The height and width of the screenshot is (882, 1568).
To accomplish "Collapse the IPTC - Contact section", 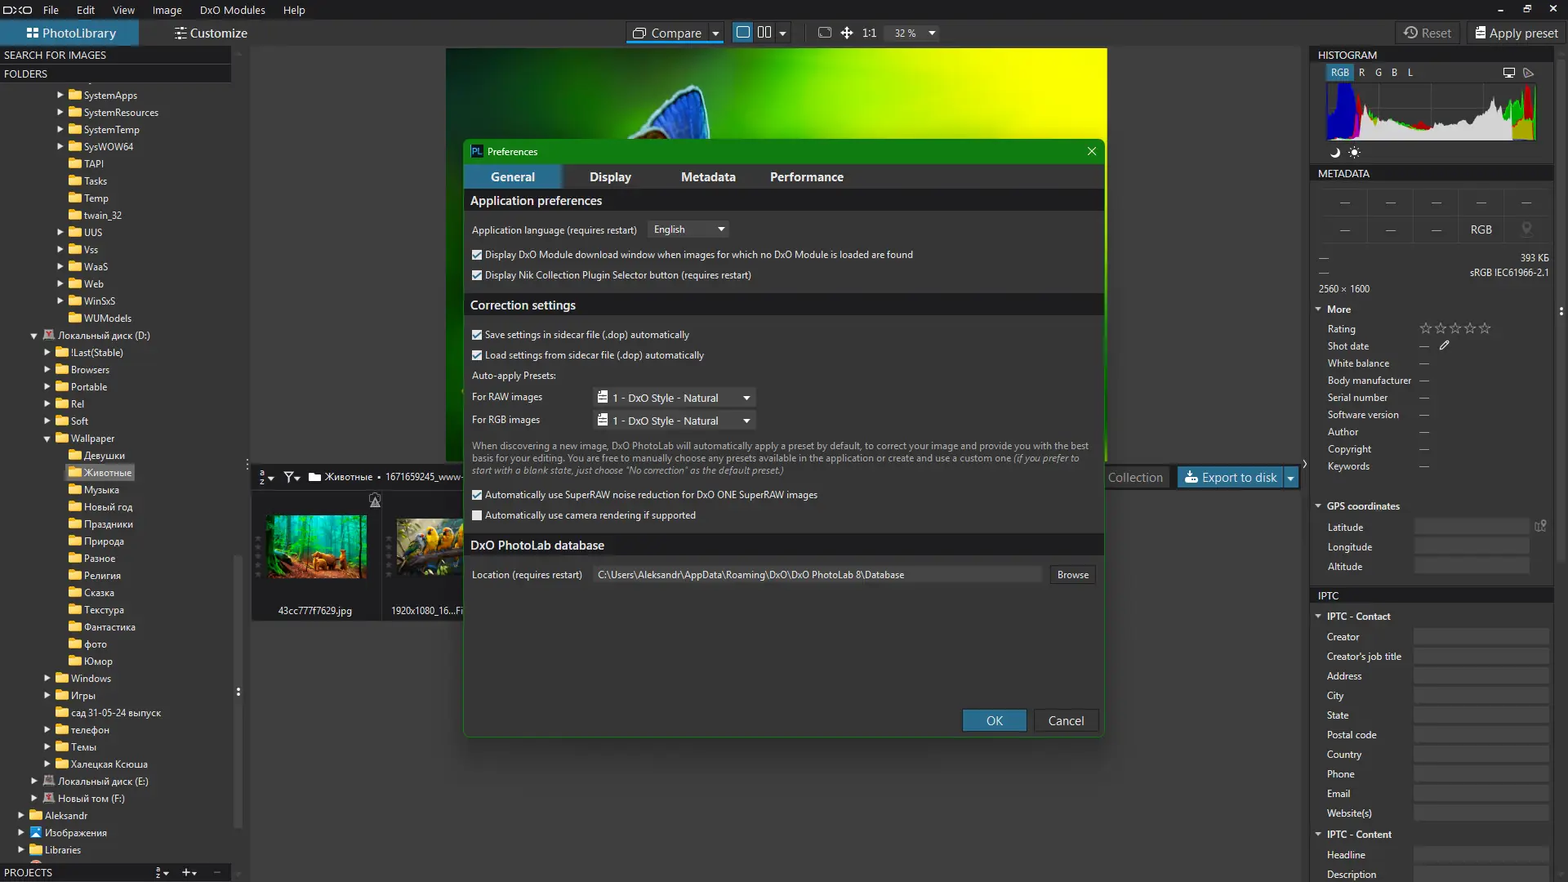I will coord(1317,616).
